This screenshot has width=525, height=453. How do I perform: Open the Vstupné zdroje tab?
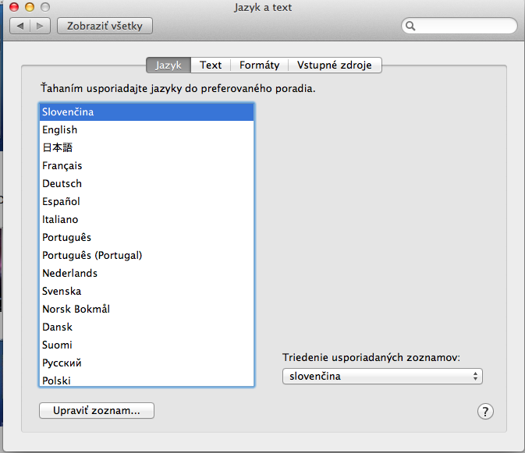(x=335, y=65)
